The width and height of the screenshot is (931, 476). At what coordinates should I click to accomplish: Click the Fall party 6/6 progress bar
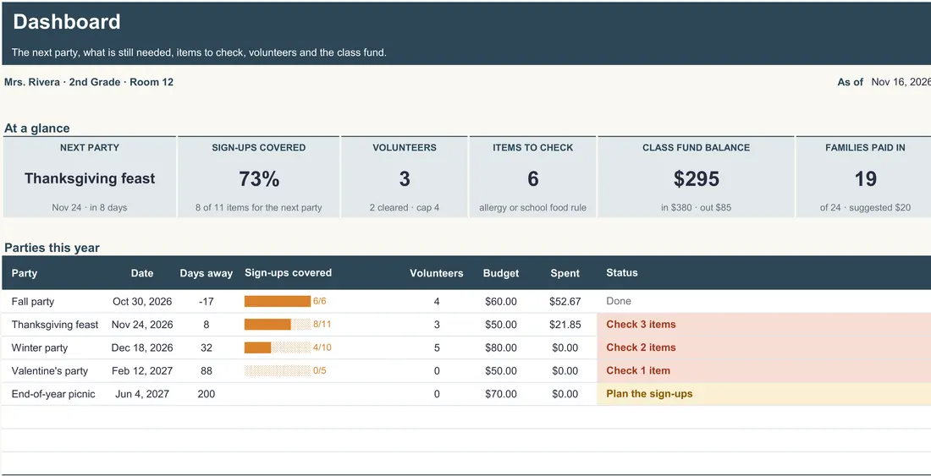coord(278,301)
